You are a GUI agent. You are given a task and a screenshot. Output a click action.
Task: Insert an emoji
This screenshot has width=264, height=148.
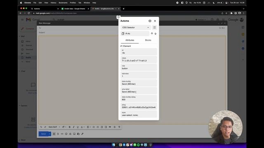(x=66, y=134)
